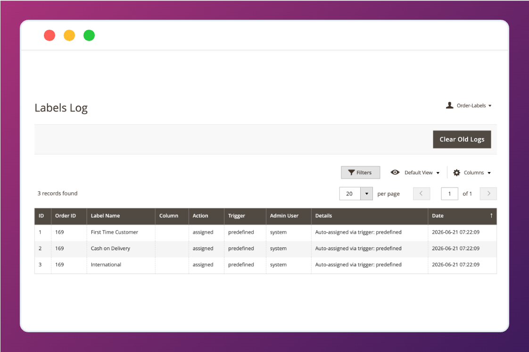
Task: Click 'system' admin user in International row
Action: coord(278,265)
